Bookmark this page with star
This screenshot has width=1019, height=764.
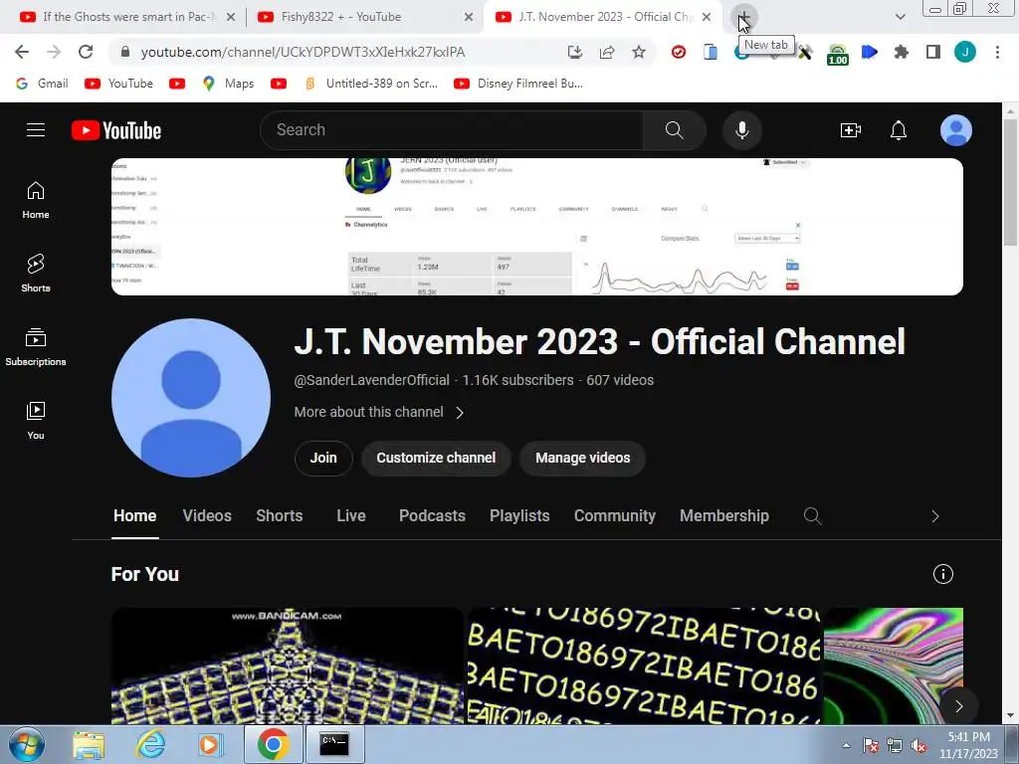pos(639,52)
